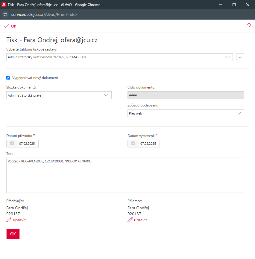Click the pencil icon under Předávající
The width and height of the screenshot is (255, 259).
click(9, 220)
